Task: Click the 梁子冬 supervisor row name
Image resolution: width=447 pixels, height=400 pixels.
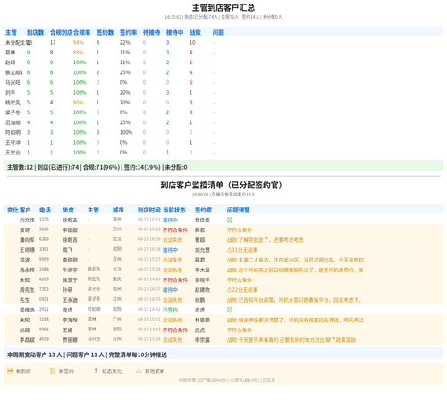Action: [x=13, y=112]
